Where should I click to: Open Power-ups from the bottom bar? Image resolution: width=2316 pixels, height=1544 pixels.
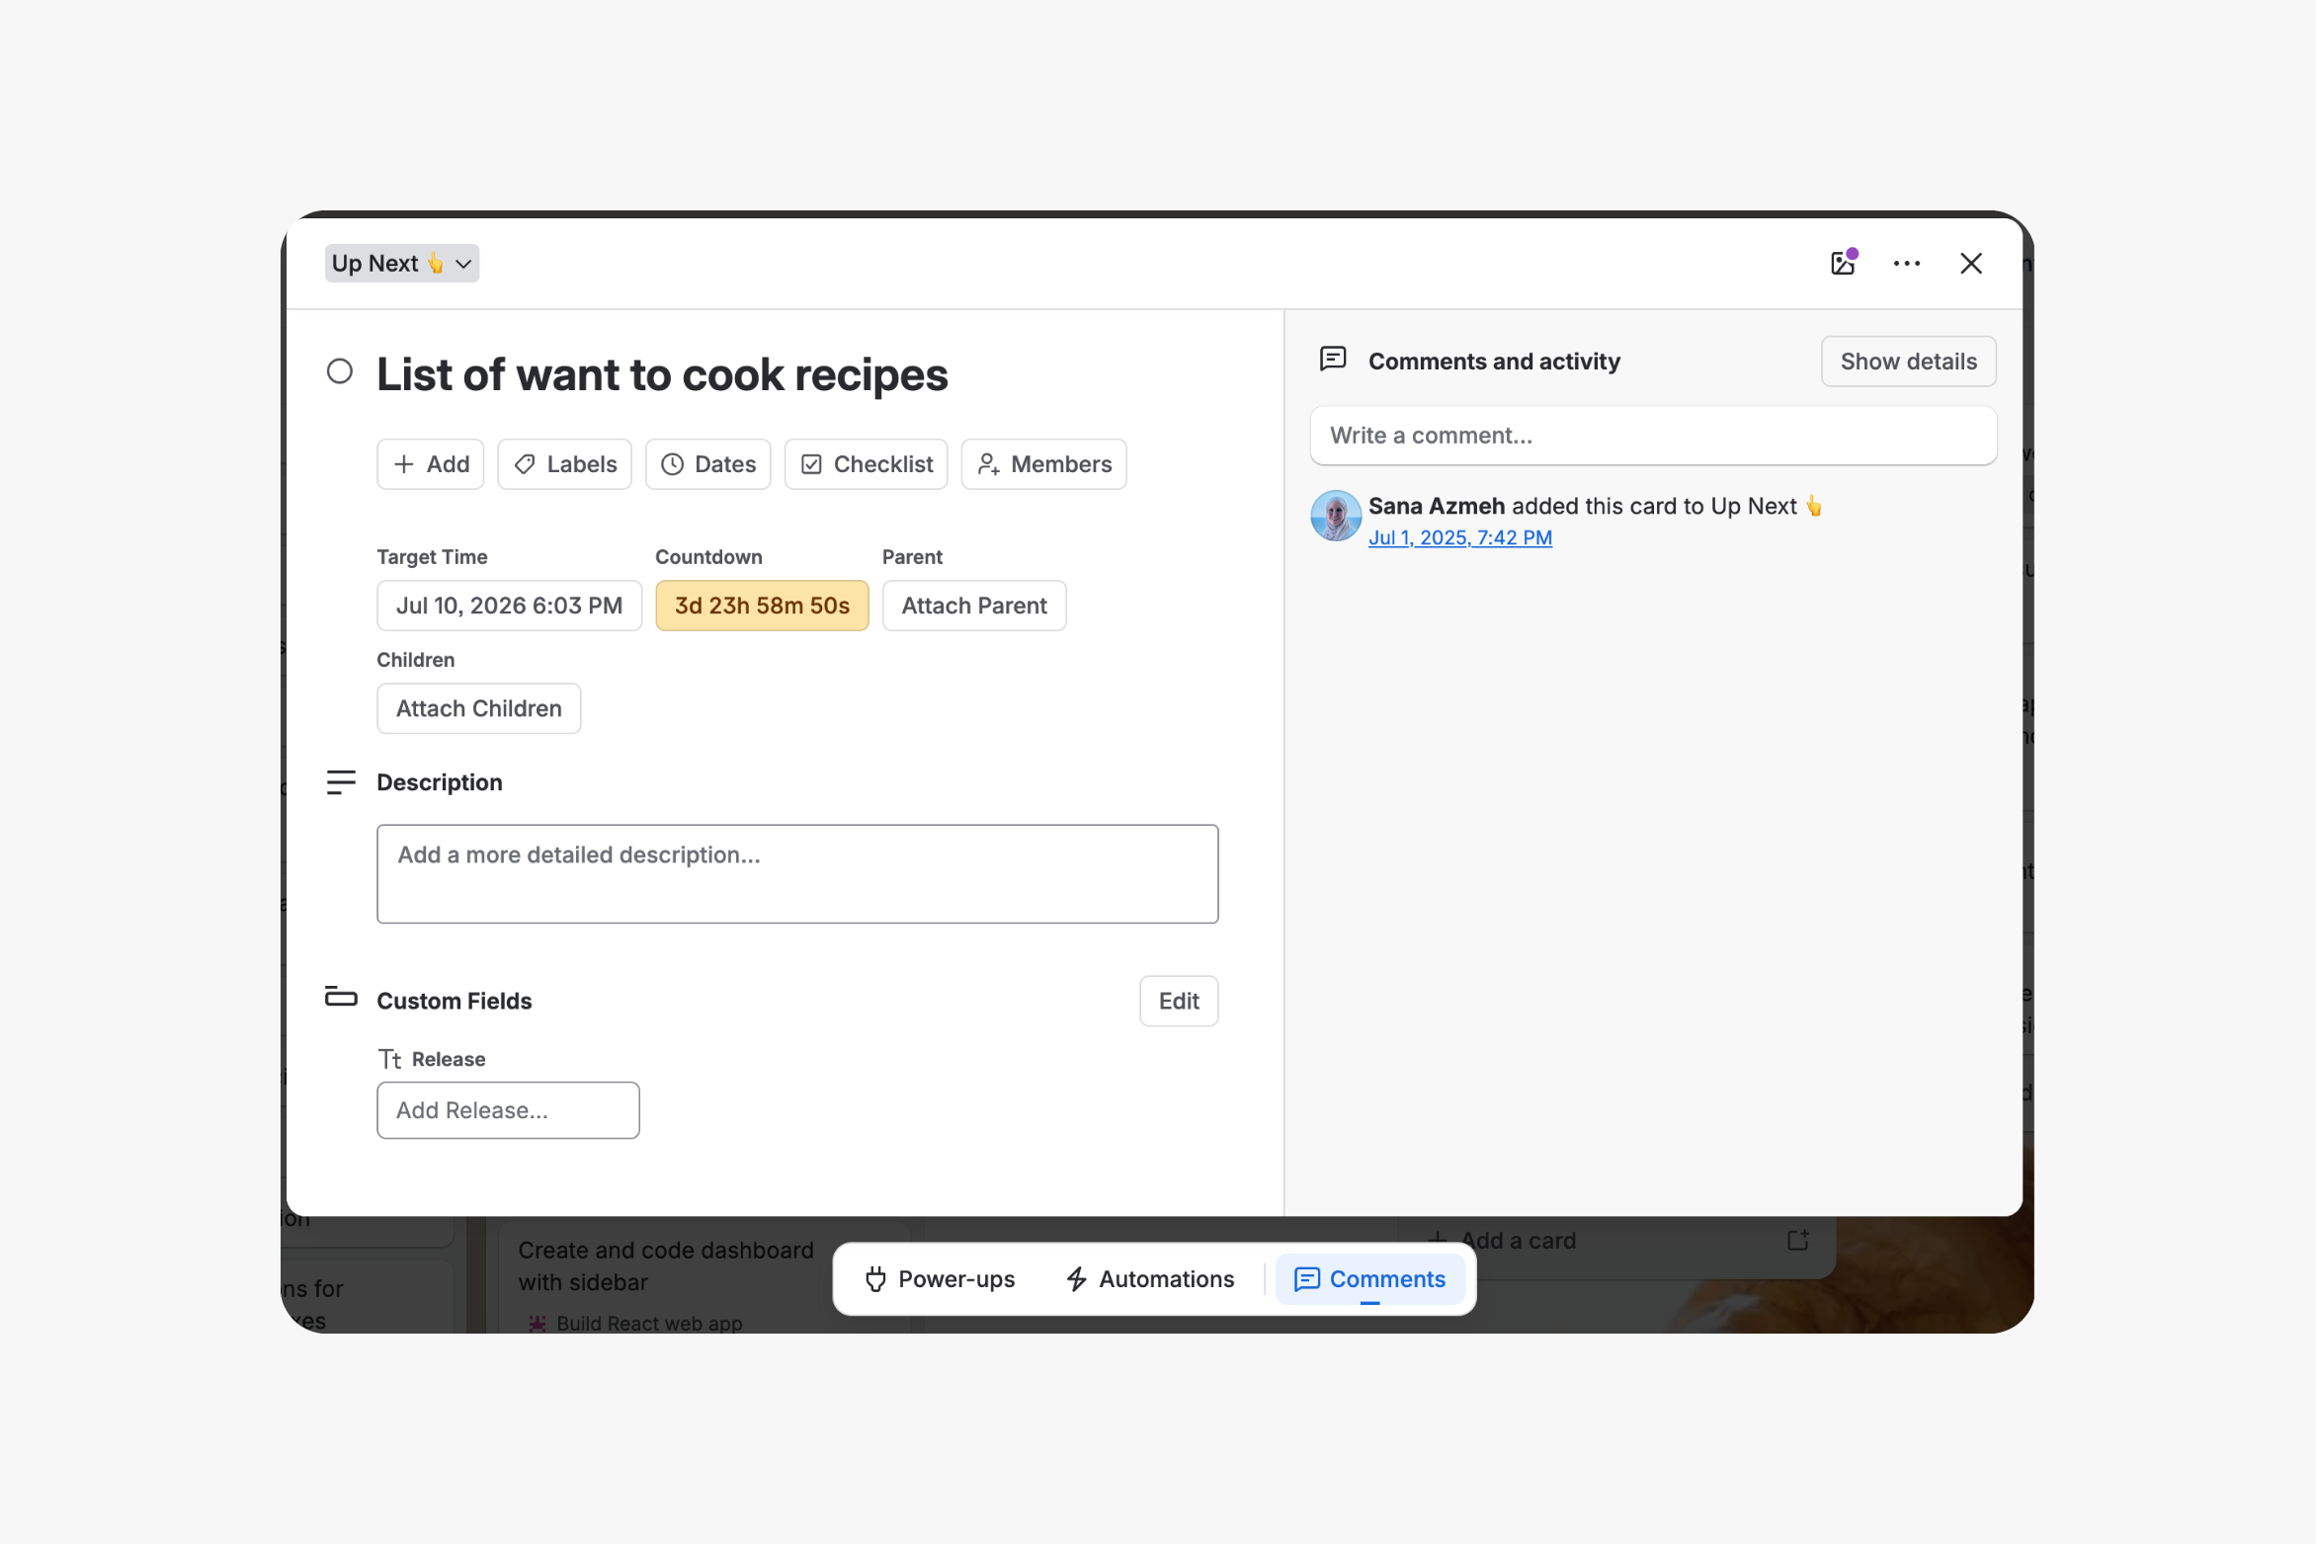(940, 1279)
